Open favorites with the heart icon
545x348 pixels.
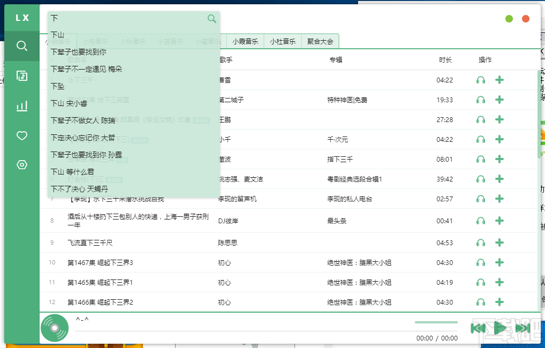point(21,135)
